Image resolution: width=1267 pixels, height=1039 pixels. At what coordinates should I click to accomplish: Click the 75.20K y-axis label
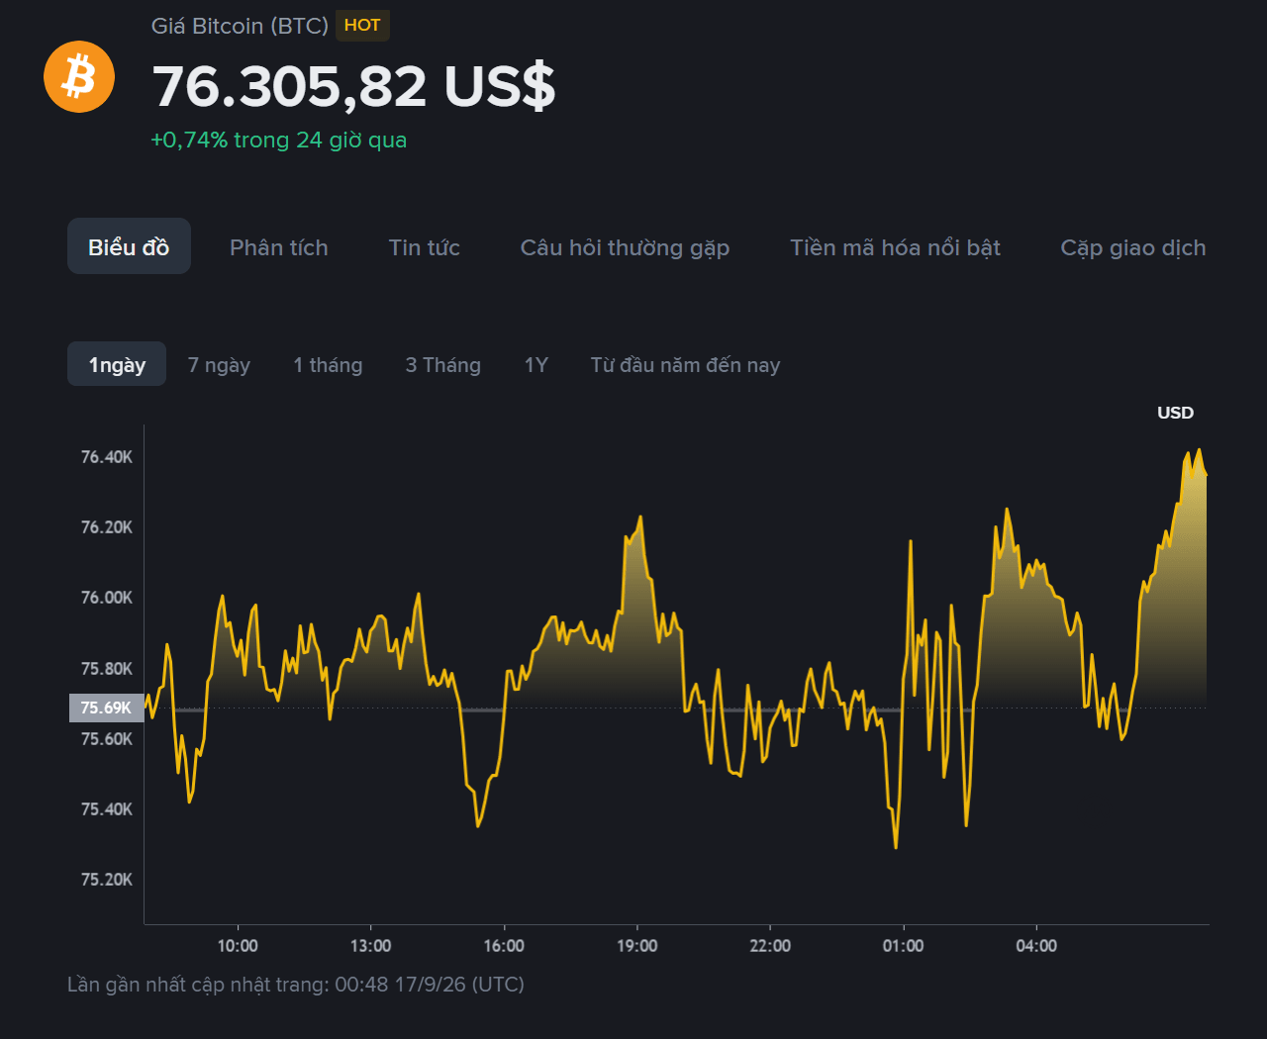[x=106, y=879]
